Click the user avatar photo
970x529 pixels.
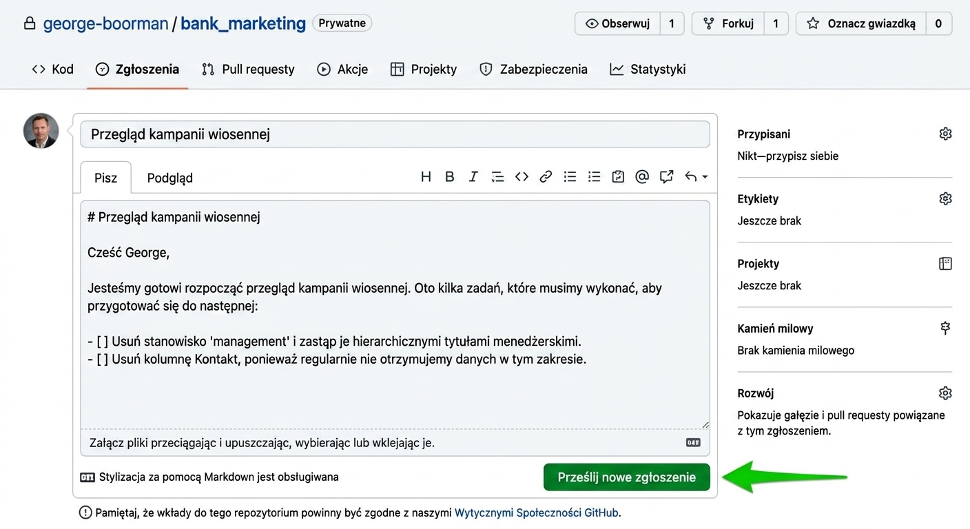coord(41,131)
